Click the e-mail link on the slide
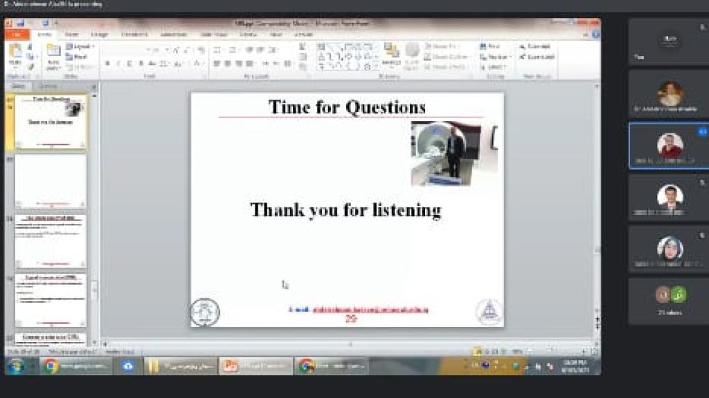709x398 pixels. coord(370,310)
